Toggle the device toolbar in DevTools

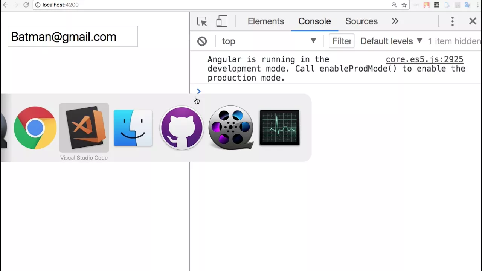point(222,21)
